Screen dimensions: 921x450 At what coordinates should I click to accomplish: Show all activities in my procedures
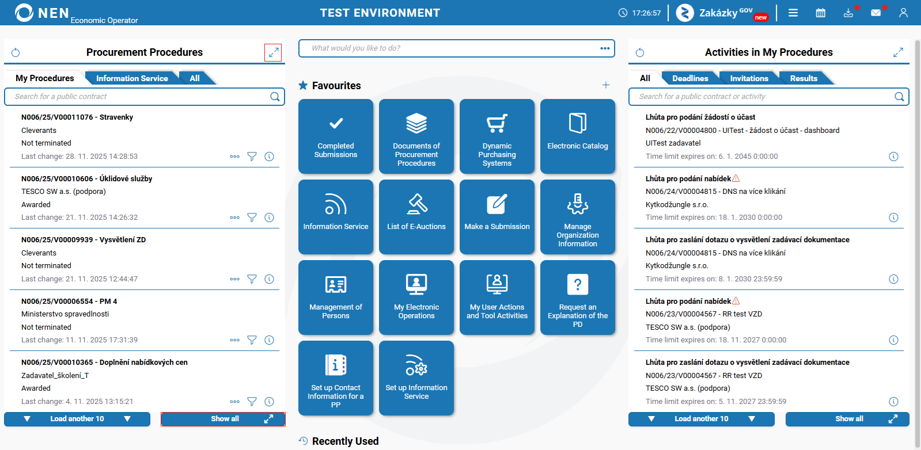[x=847, y=419]
